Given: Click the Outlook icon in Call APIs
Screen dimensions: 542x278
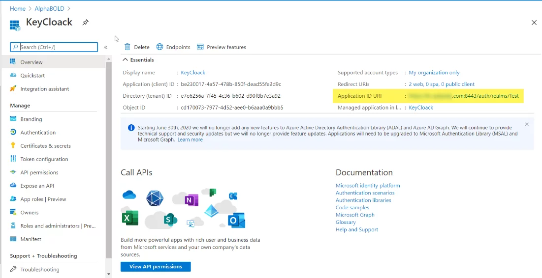Looking at the screenshot, I should pyautogui.click(x=236, y=221).
